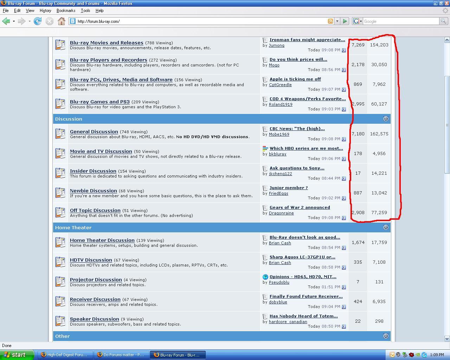
Task: Click the search magnifier icon
Action: point(444,21)
